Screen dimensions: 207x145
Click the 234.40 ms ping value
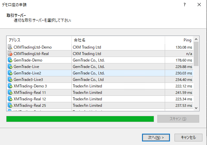click(x=184, y=80)
